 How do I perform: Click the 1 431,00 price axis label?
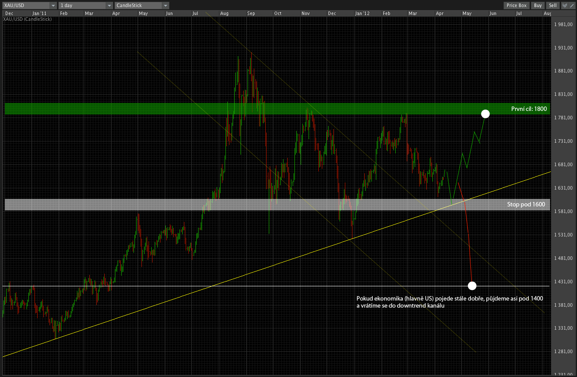point(563,282)
